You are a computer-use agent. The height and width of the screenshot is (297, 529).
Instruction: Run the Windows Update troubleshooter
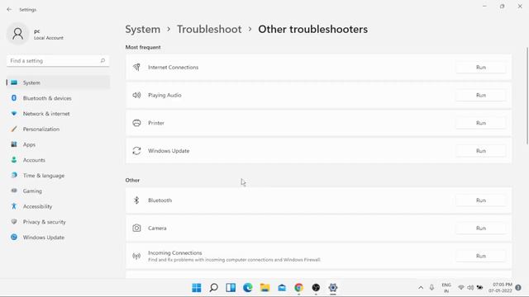point(481,151)
